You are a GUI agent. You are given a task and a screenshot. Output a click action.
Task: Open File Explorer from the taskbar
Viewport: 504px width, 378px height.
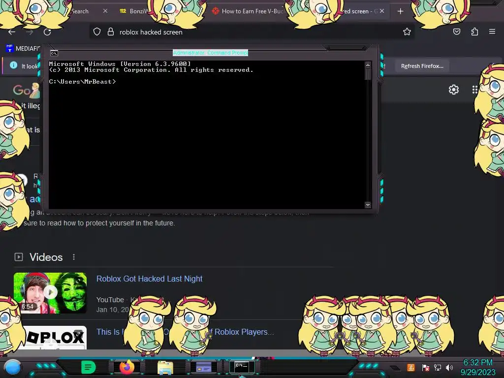tap(165, 367)
